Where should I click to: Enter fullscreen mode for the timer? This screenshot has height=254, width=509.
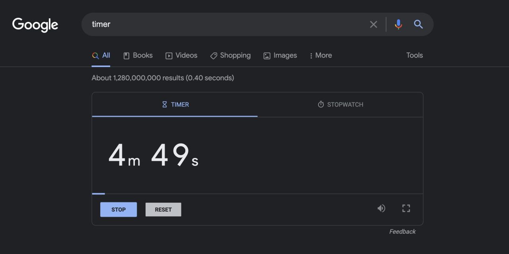tap(406, 208)
